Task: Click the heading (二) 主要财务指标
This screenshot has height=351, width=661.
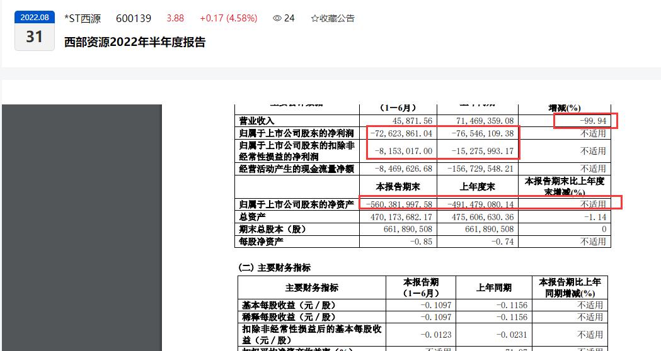Action: [275, 268]
